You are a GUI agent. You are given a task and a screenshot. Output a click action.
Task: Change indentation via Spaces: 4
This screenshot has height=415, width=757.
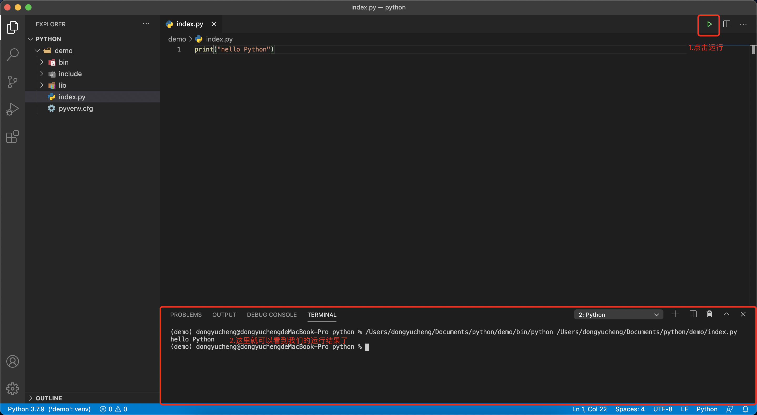[630, 409]
